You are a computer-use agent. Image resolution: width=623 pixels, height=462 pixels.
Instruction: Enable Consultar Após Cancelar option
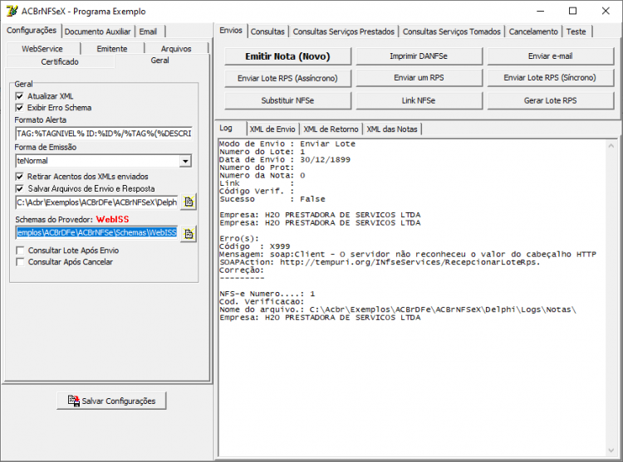[x=20, y=262]
